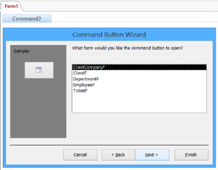Click Finish to complete the wizard

tap(191, 155)
